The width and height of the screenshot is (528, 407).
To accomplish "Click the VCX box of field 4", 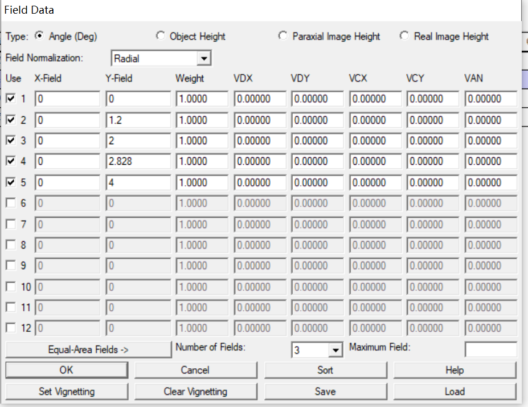I will coord(375,161).
